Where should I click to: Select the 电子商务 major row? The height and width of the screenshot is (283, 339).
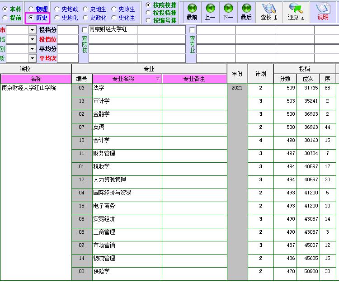click(x=127, y=208)
